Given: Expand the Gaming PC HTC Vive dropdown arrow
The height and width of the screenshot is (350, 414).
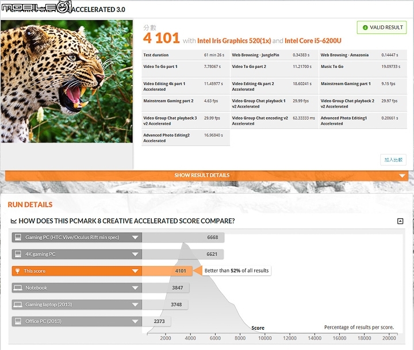Looking at the screenshot, I should 135,237.
